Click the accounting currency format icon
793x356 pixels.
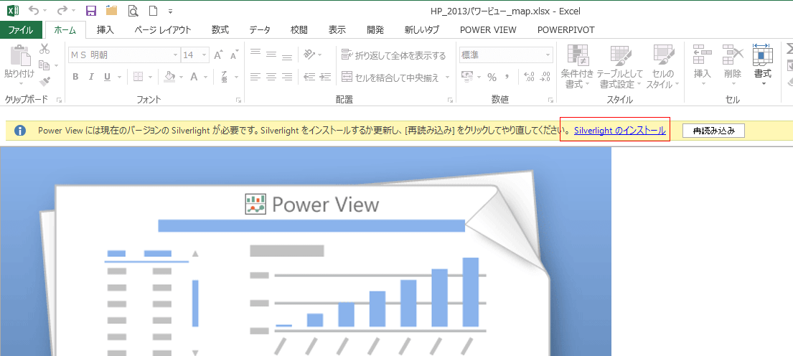(466, 77)
